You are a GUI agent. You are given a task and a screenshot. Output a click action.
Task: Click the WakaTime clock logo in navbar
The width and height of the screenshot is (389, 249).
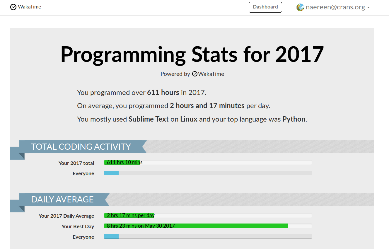pyautogui.click(x=13, y=7)
